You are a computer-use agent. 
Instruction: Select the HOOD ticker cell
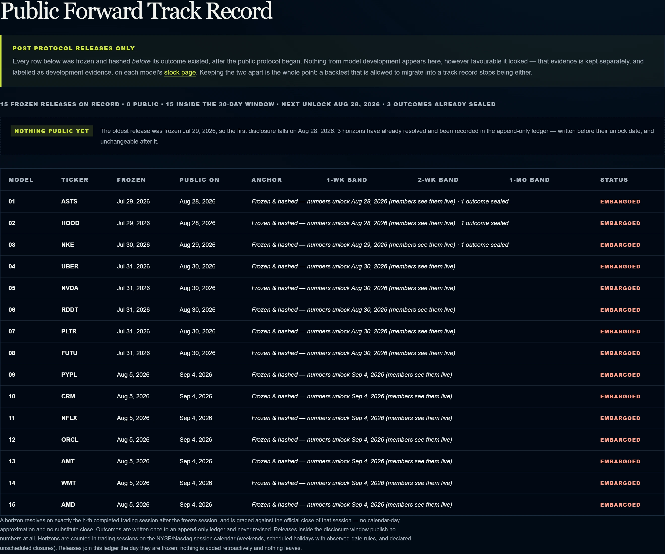tap(70, 223)
